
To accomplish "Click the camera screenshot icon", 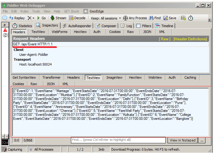I will click(183, 18).
